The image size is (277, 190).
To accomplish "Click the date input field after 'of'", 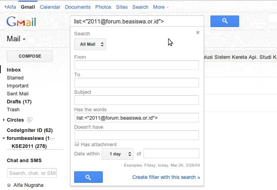I will 171,153.
